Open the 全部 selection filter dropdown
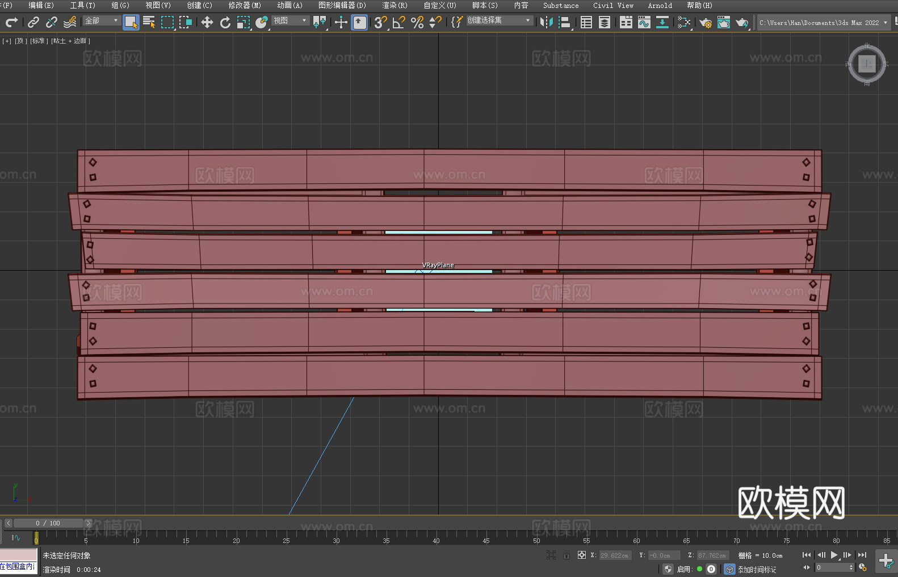 pyautogui.click(x=102, y=20)
